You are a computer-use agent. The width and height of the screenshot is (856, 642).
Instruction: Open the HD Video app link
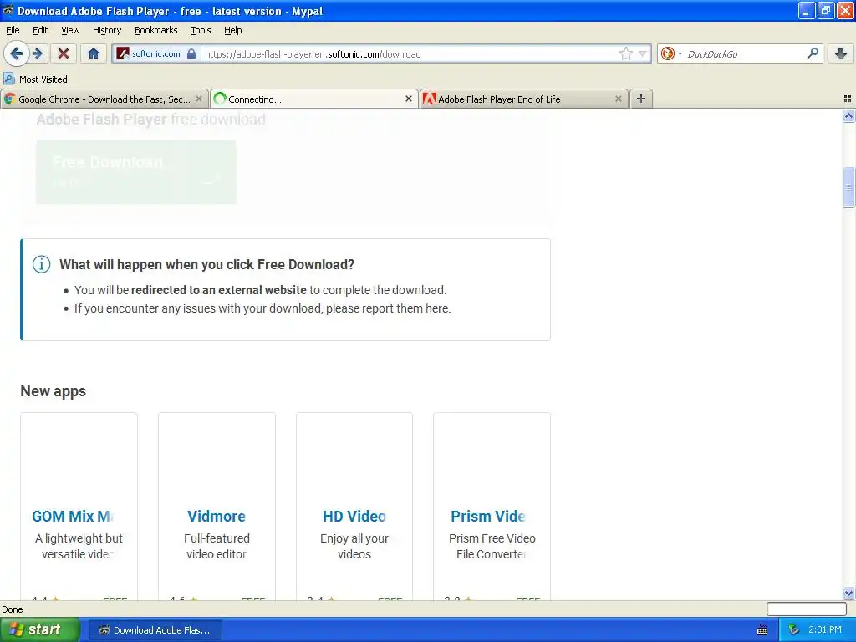coord(354,516)
